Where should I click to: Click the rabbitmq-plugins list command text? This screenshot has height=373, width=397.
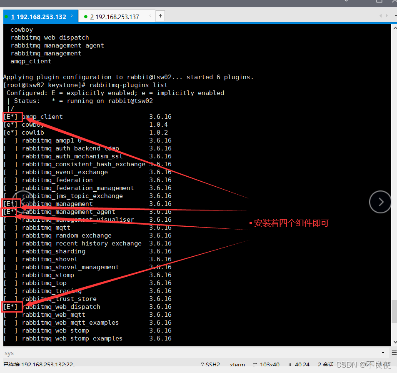pyautogui.click(x=129, y=85)
